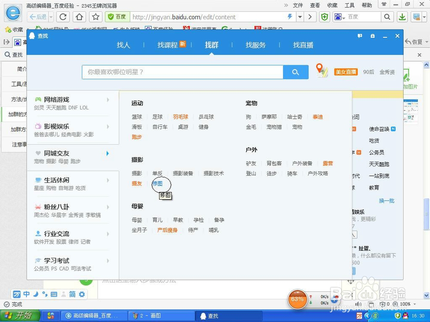
Task: Open the location map pin icon
Action: pyautogui.click(x=322, y=70)
